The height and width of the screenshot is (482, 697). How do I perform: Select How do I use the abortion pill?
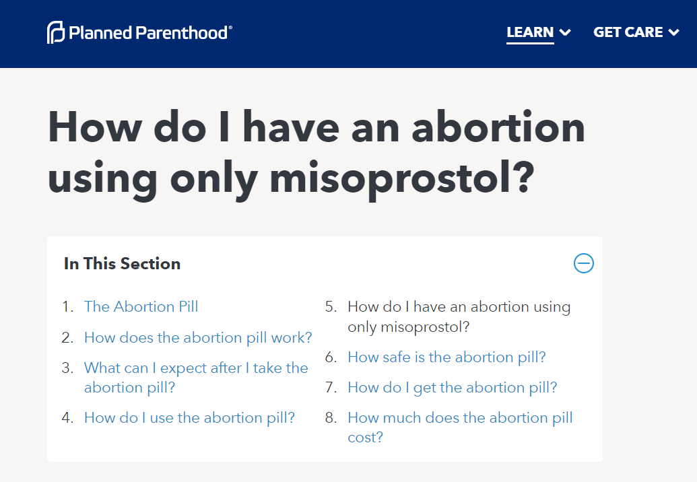(189, 418)
